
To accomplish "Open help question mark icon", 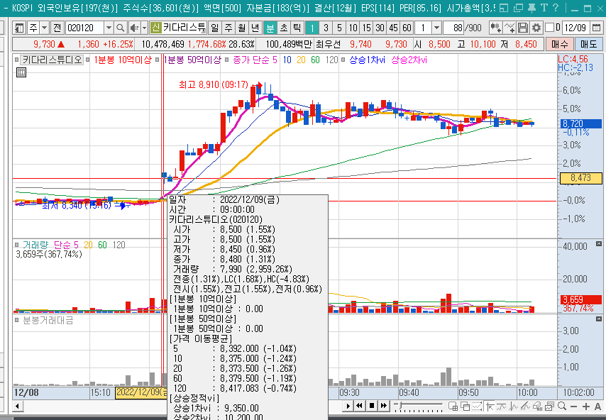I will tap(556, 8).
